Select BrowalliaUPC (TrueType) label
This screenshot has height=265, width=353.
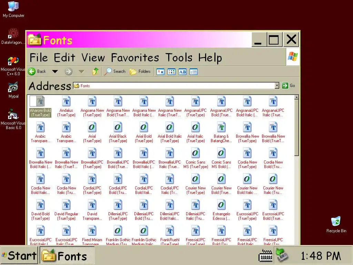(92, 165)
